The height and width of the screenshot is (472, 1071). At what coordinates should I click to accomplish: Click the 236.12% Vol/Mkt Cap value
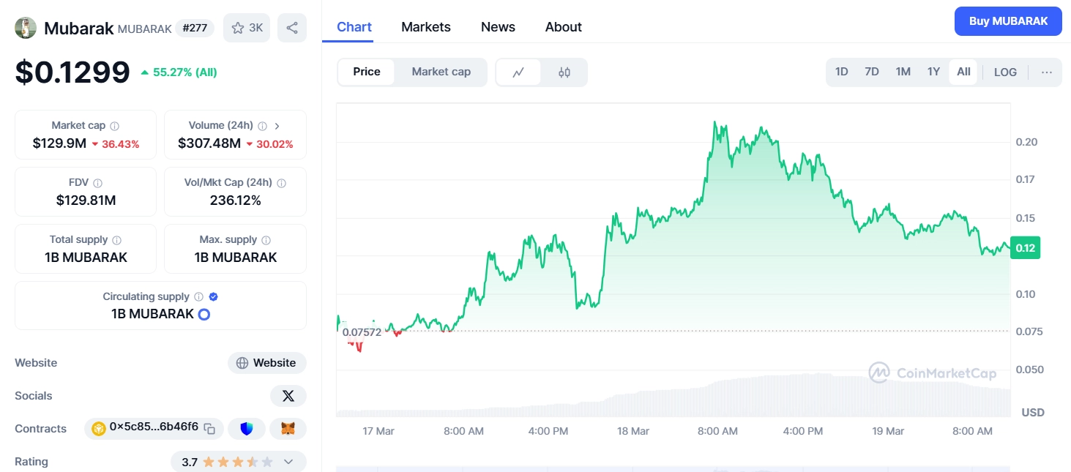coord(236,201)
